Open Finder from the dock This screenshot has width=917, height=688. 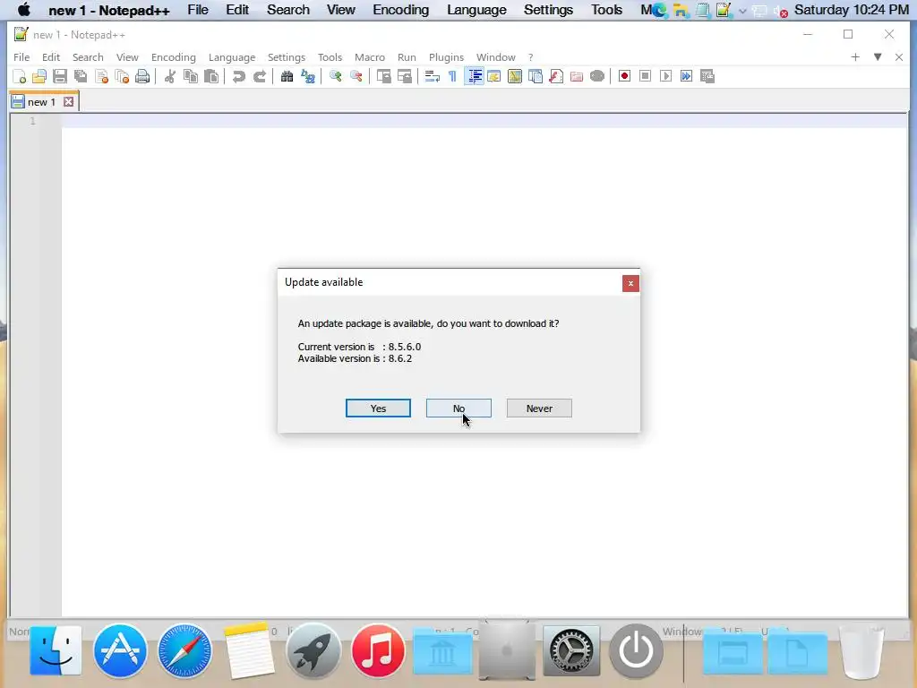56,650
